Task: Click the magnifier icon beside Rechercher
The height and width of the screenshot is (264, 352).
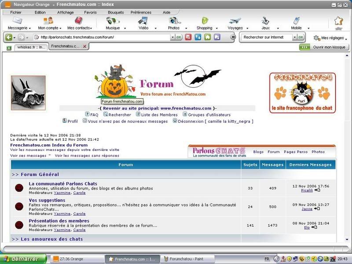Action: click(106, 114)
